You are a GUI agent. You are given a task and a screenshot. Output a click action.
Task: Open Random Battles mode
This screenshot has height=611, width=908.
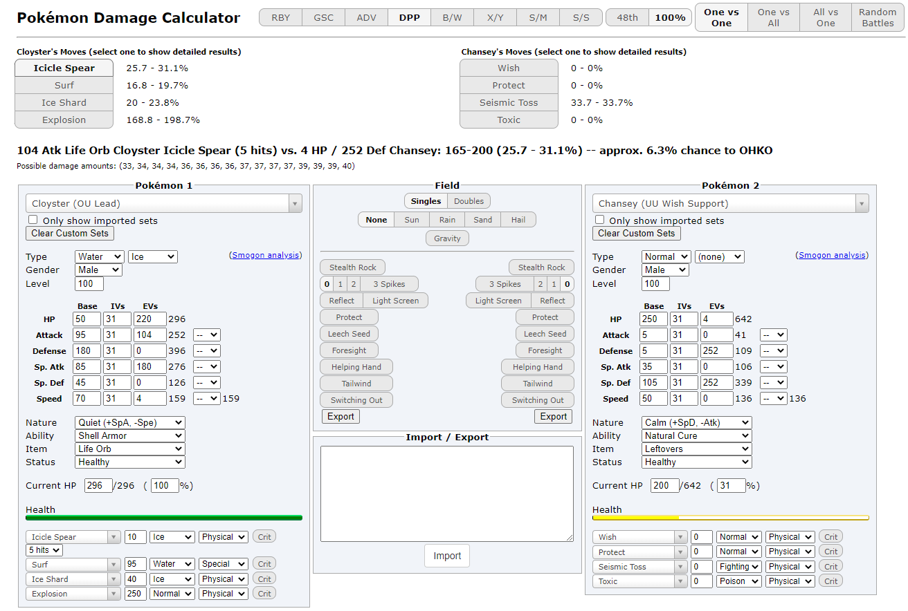[878, 17]
